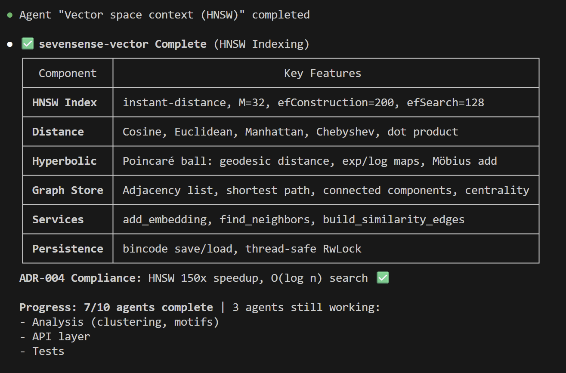Click the Key Features table header

coord(322,73)
